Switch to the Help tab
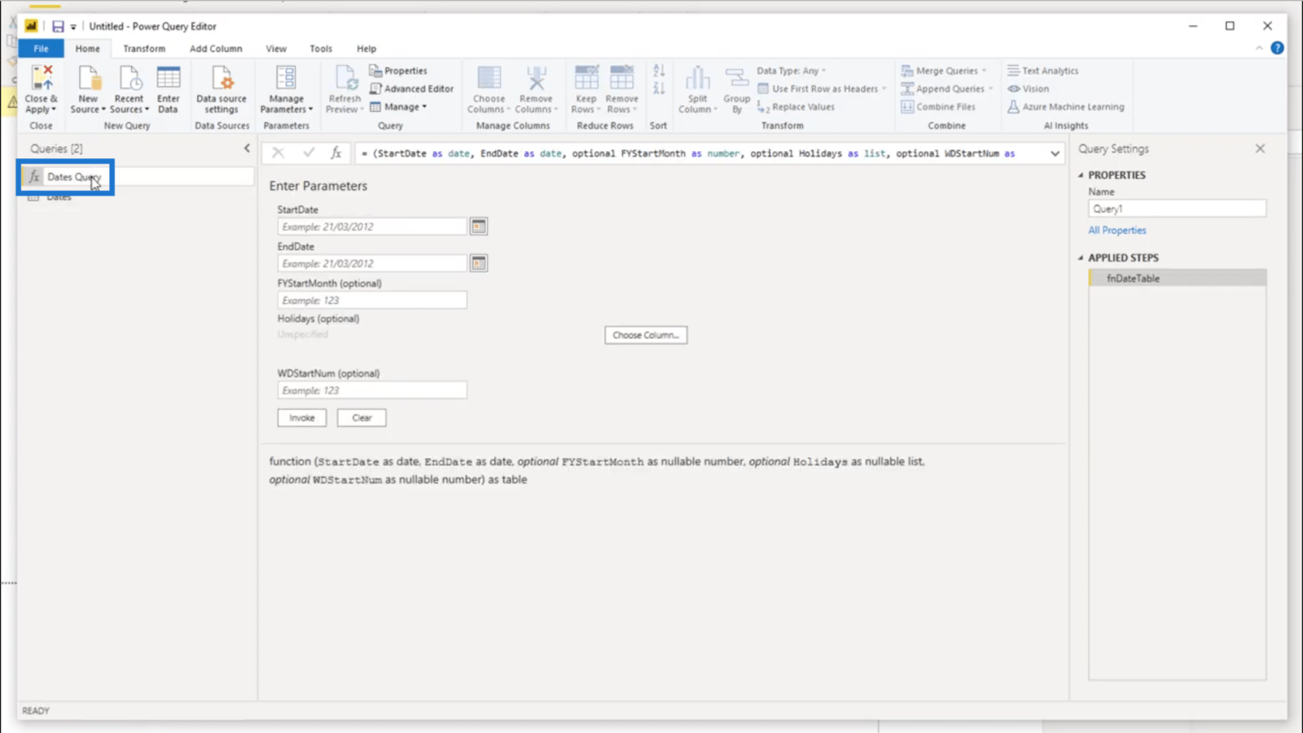 point(366,48)
